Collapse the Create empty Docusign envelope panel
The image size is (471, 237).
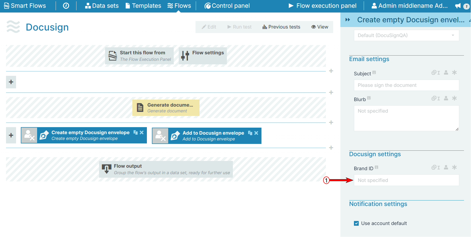pyautogui.click(x=348, y=20)
